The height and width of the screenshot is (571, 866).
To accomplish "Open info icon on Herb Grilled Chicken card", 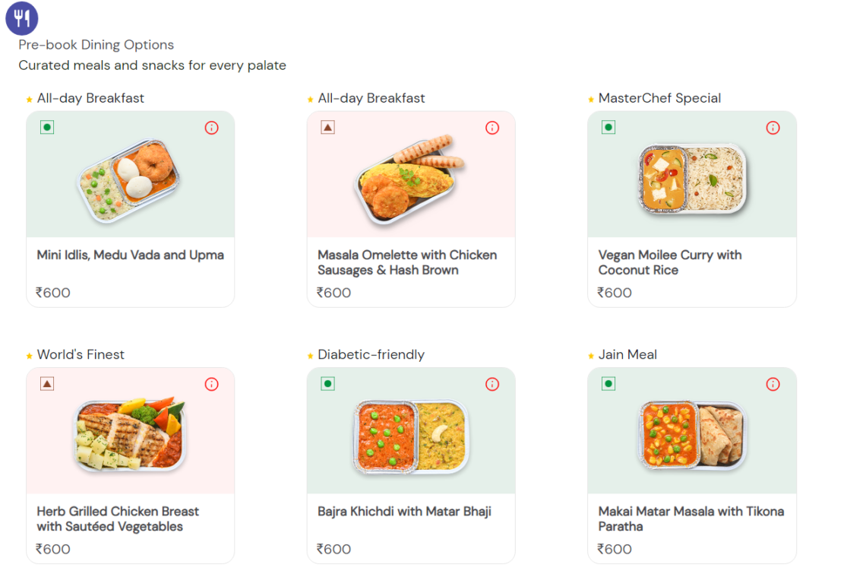I will (211, 384).
